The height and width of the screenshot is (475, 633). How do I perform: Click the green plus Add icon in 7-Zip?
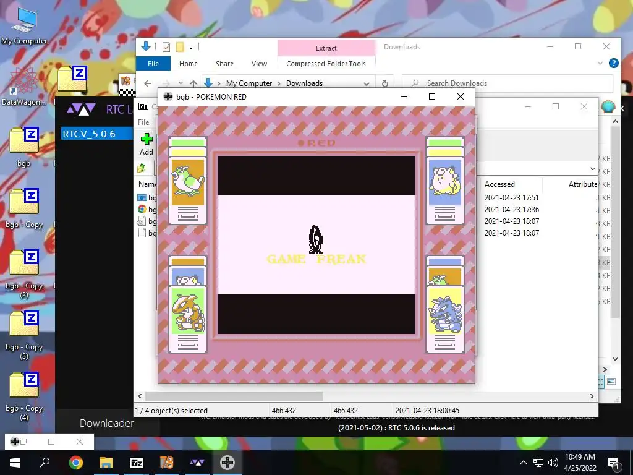point(147,139)
